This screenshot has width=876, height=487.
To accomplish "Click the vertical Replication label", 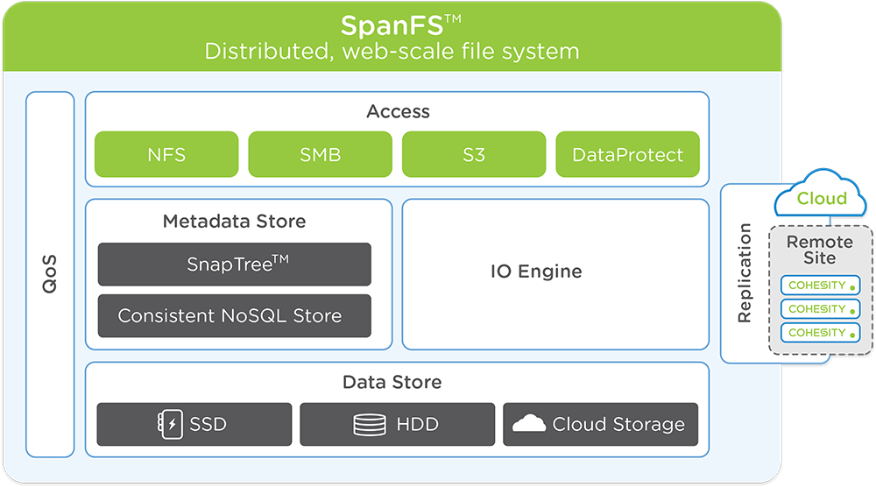I will tap(745, 273).
